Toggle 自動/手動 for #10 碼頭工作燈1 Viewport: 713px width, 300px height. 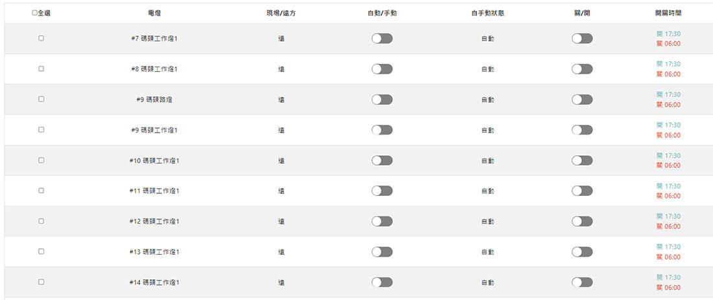382,160
